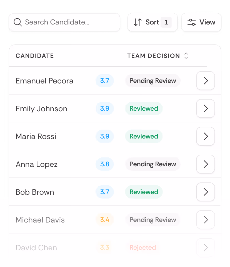230x267 pixels.
Task: Open Emanuel Pecora details with chevron
Action: pos(206,81)
